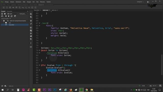Open documents icon in the code toolbar
Screen dimensions: 163x92
(31, 14)
